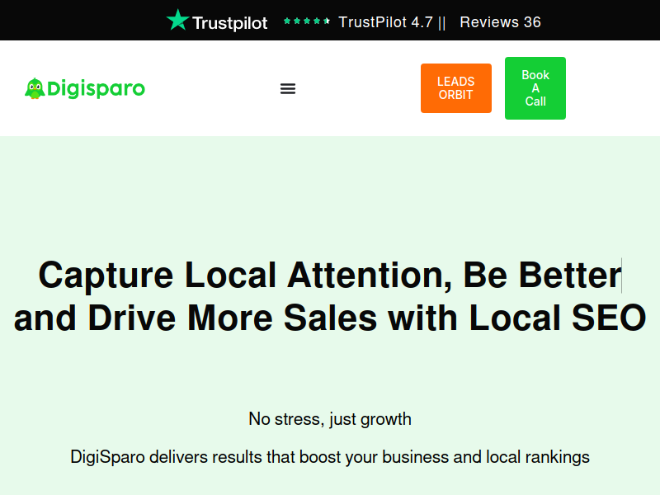This screenshot has height=495, width=660.
Task: Click the text cursor after "Better"
Action: (621, 275)
